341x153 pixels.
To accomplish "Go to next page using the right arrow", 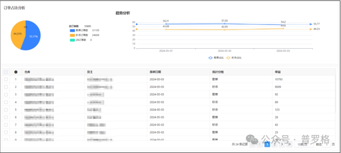I will 282,144.
